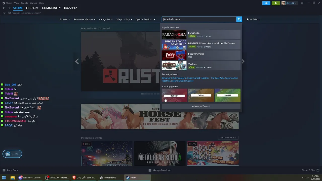The height and width of the screenshot is (181, 322).
Task: Open the HORROR genre tile
Action: 174,95
